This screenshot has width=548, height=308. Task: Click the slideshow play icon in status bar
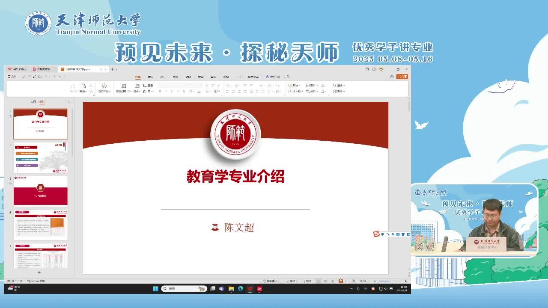(340, 281)
